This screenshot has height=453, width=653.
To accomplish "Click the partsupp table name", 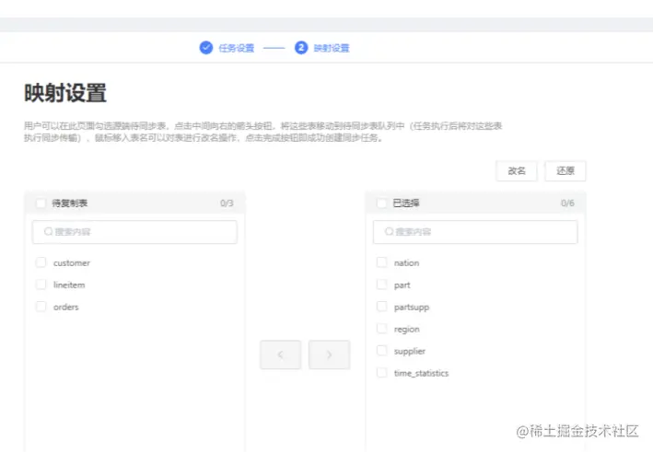I will (x=412, y=308).
